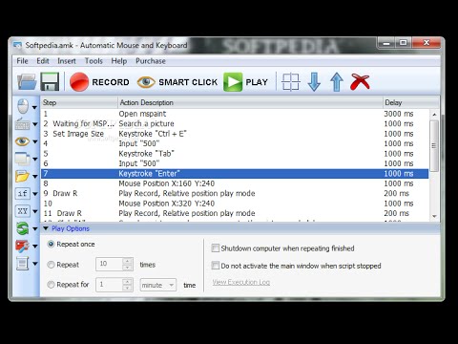Screen dimensions: 458x344
Task: Select the Repeat times radio button
Action: (51, 265)
